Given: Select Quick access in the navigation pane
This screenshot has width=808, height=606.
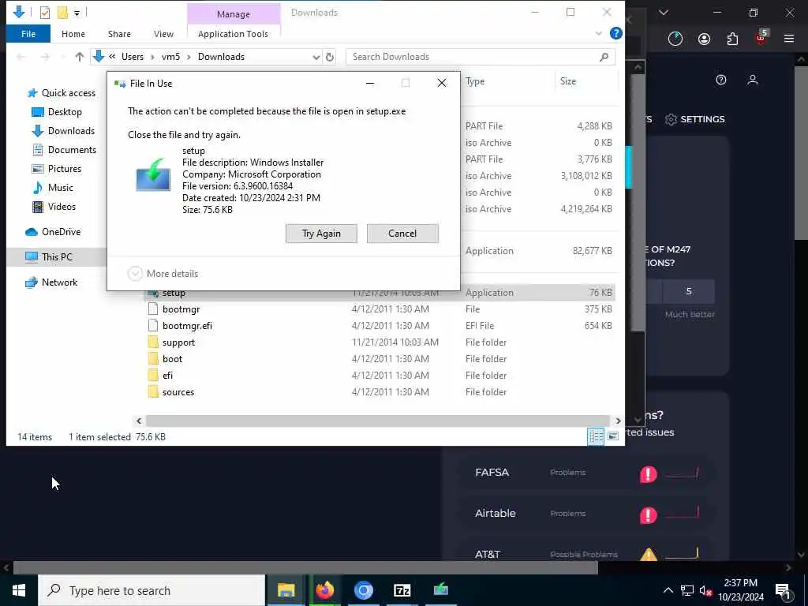Looking at the screenshot, I should click(62, 93).
